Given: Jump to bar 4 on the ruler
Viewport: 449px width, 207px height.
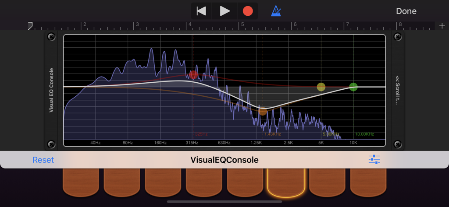Looking at the screenshot, I should coord(189,25).
